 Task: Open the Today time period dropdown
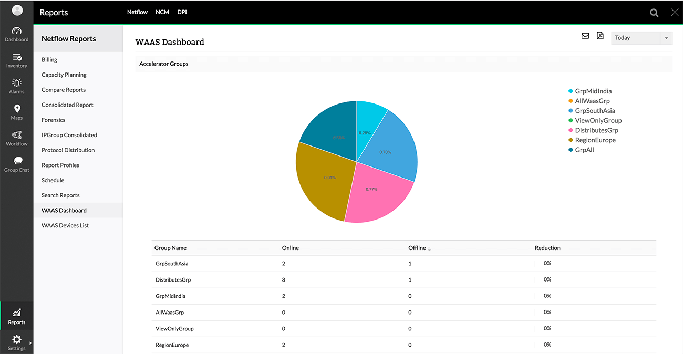pyautogui.click(x=642, y=38)
